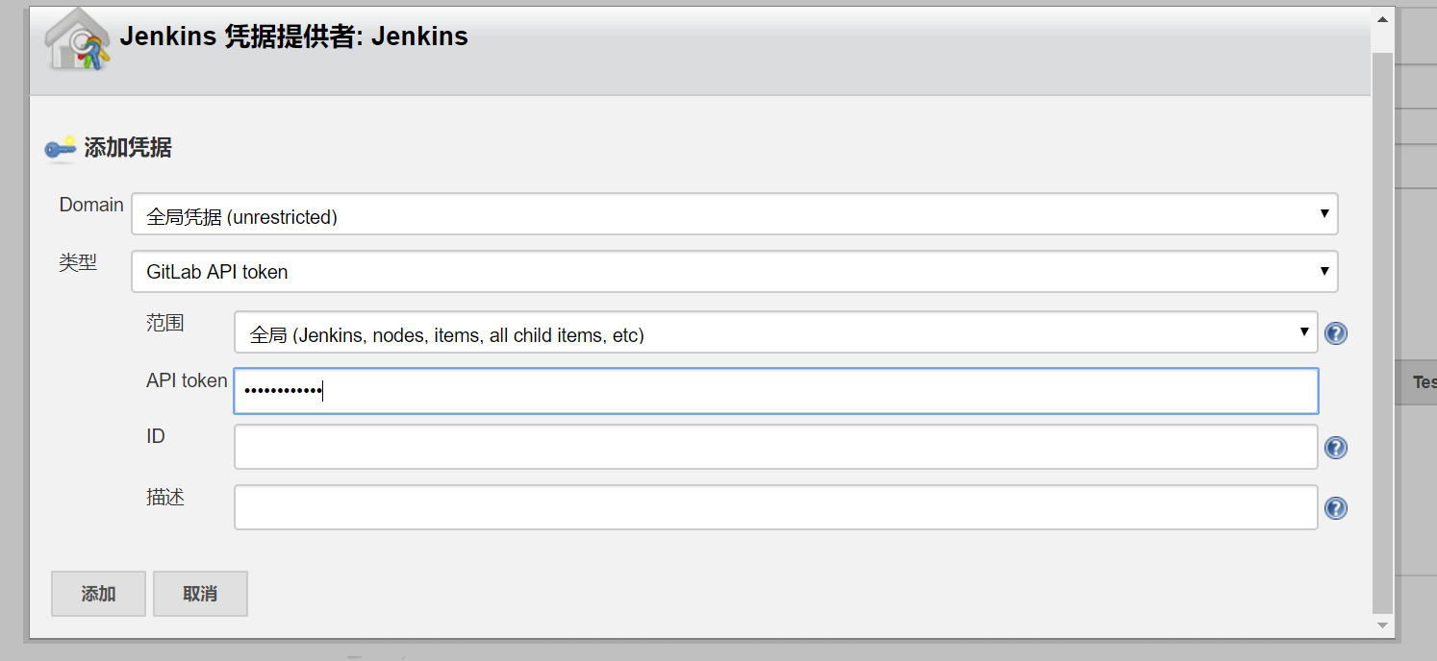Screen dimensions: 1437x661
Task: Focus the API token password field
Action: 775,391
